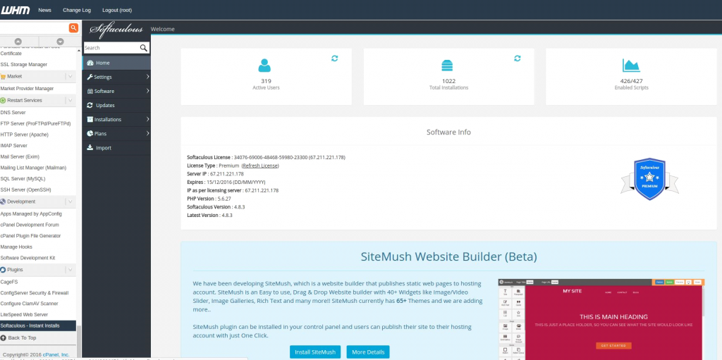Open DNS Server restart link
This screenshot has width=722, height=360.
coord(13,112)
